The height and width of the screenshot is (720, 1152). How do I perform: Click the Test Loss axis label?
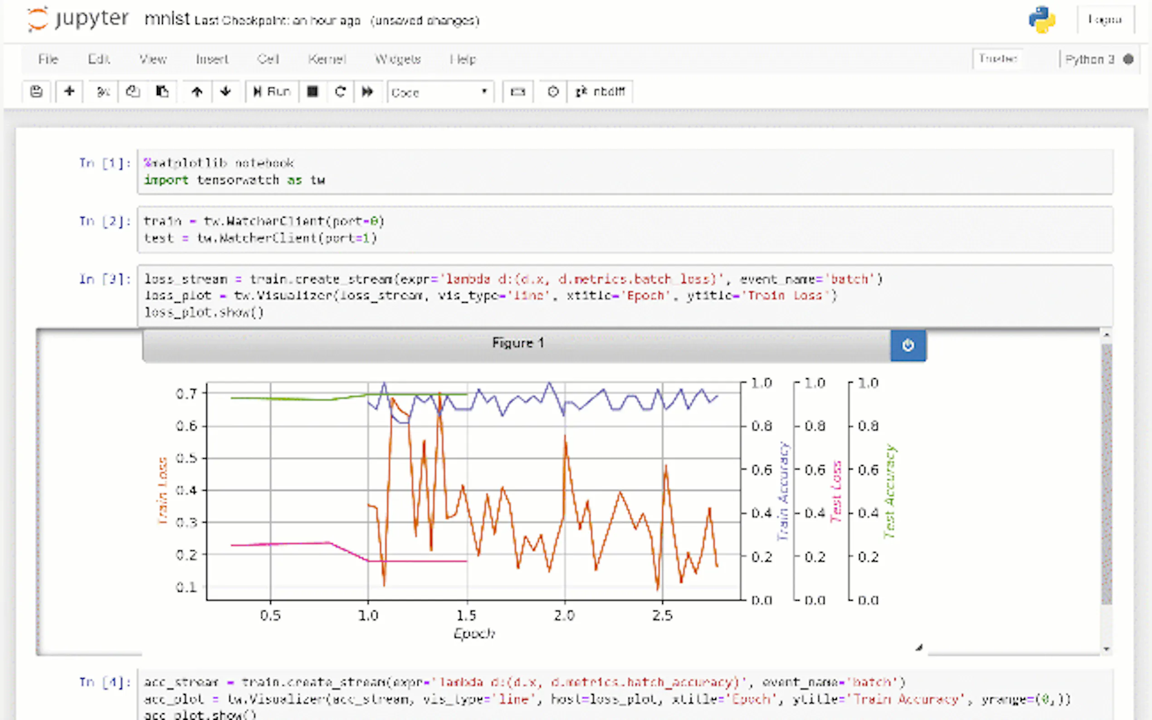click(x=836, y=491)
